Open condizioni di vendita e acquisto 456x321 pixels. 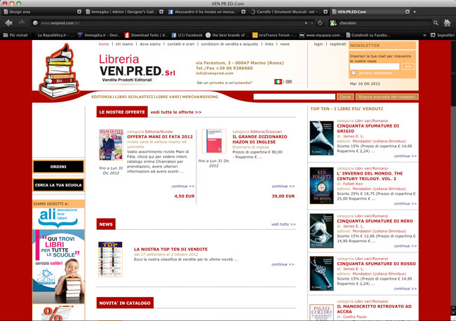229,44
